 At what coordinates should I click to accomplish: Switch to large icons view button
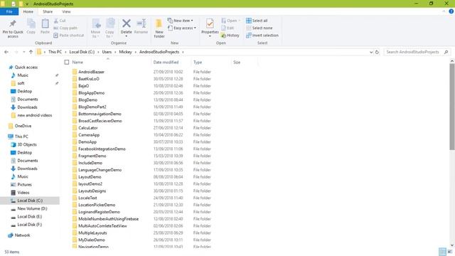coord(450,252)
